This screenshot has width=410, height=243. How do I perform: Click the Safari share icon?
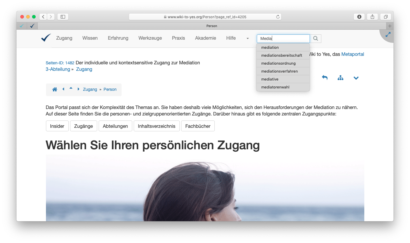click(372, 17)
